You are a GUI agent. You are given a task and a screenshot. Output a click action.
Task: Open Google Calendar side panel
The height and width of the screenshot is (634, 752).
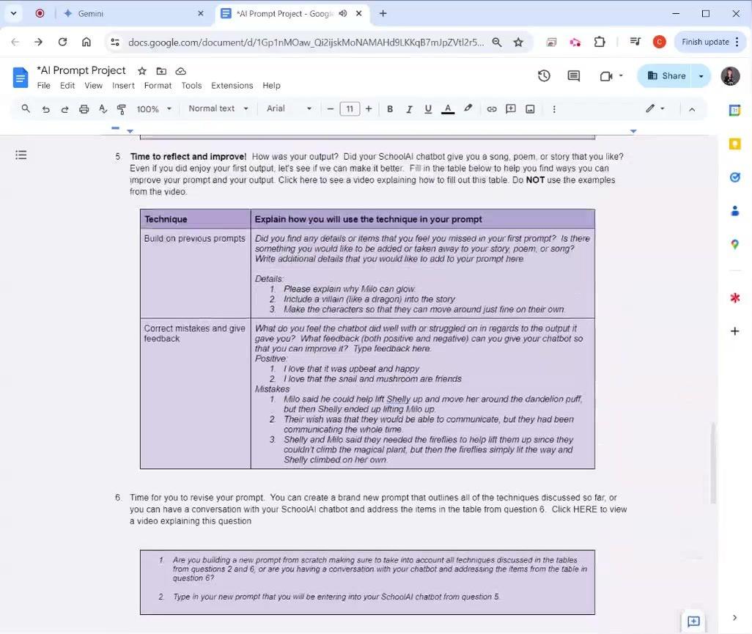click(x=734, y=110)
